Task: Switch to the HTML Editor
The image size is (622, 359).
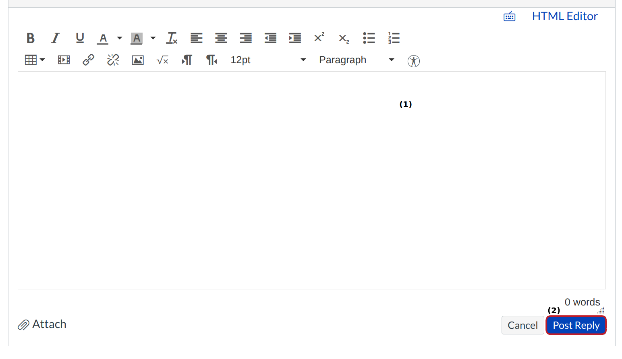Action: [564, 16]
